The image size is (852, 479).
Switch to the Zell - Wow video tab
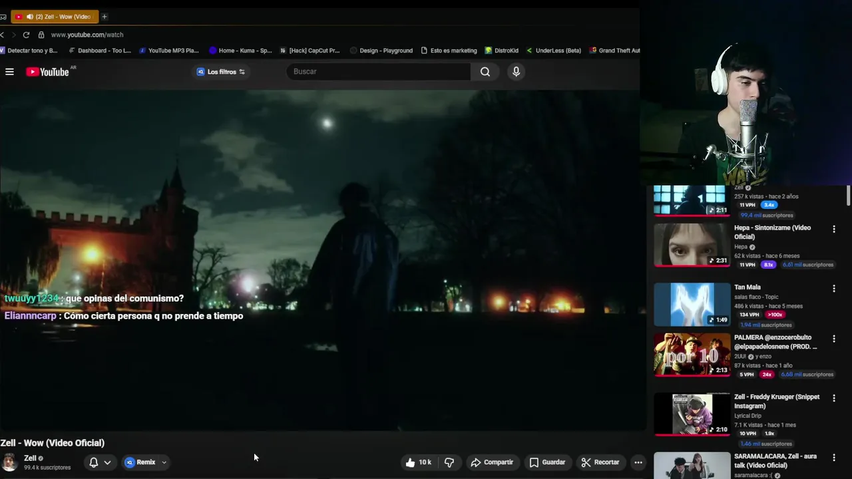click(x=55, y=17)
